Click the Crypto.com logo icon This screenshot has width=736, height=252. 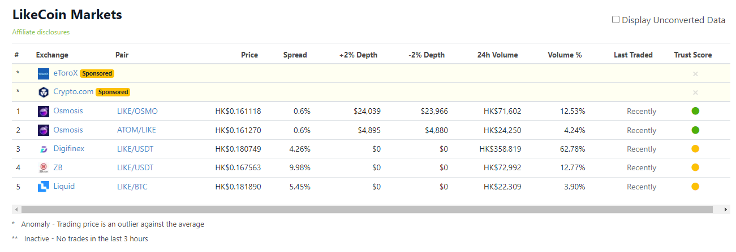tap(44, 92)
